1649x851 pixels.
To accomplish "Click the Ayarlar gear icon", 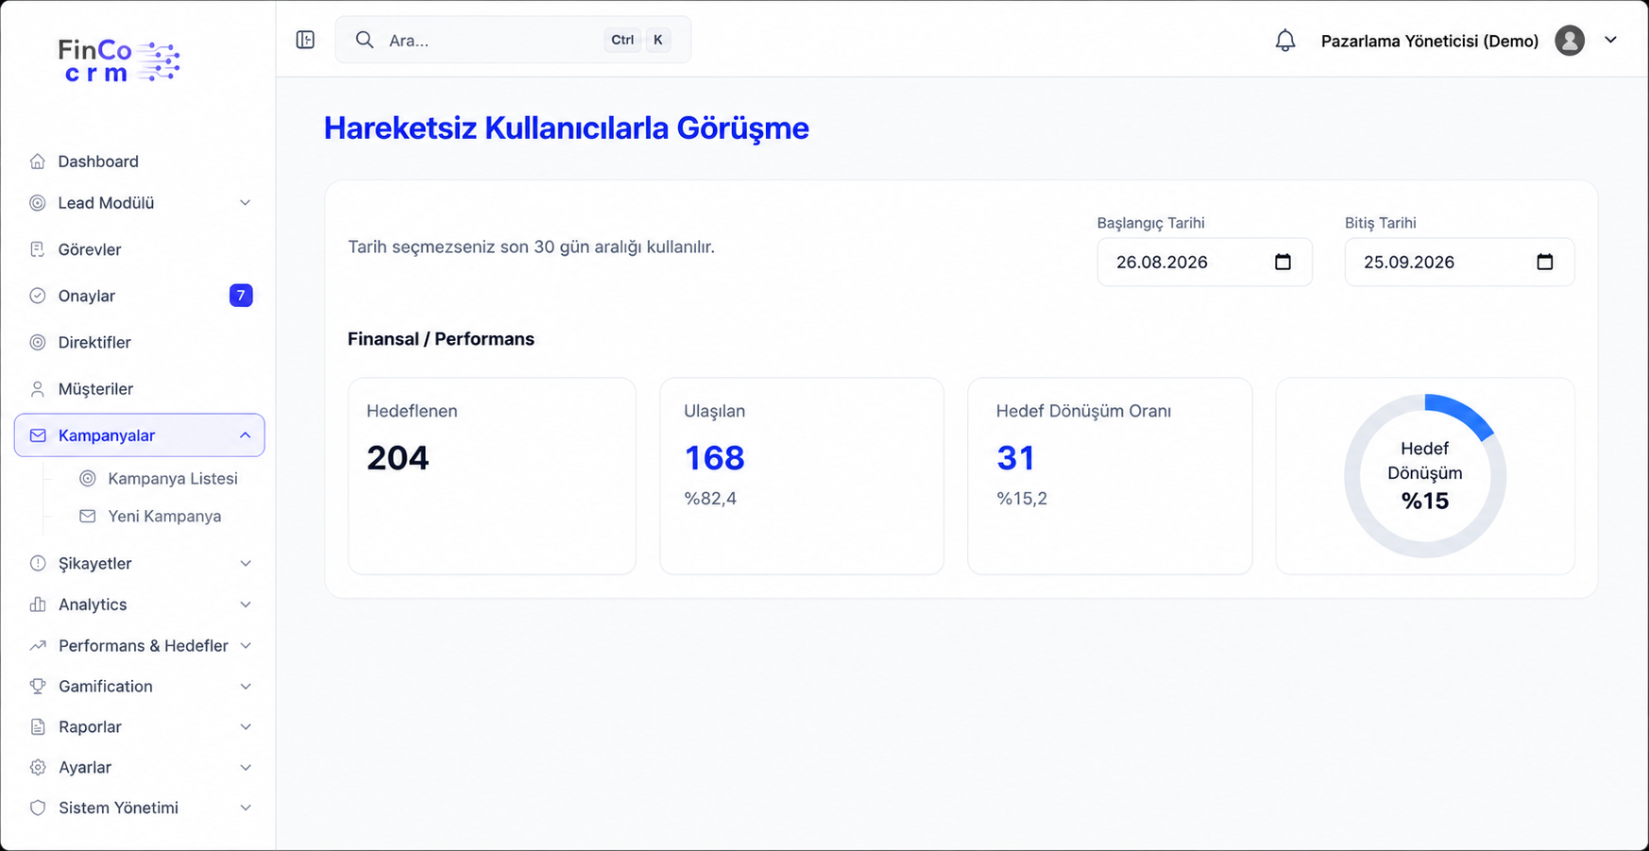I will [x=38, y=768].
